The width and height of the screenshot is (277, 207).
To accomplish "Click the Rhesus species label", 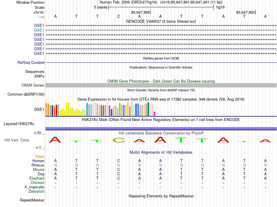I will click(x=38, y=165).
